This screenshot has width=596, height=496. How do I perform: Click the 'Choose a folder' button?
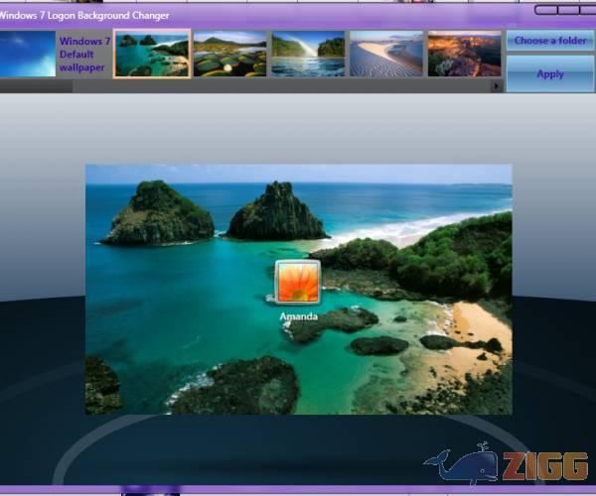(549, 41)
